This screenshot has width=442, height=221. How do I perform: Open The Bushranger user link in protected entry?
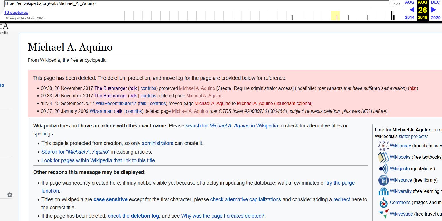click(111, 88)
